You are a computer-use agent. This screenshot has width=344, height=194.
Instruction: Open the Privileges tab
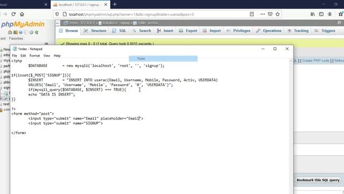pyautogui.click(x=238, y=31)
